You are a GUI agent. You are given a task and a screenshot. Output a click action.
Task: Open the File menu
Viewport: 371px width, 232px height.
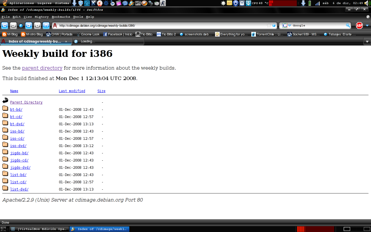(x=6, y=17)
